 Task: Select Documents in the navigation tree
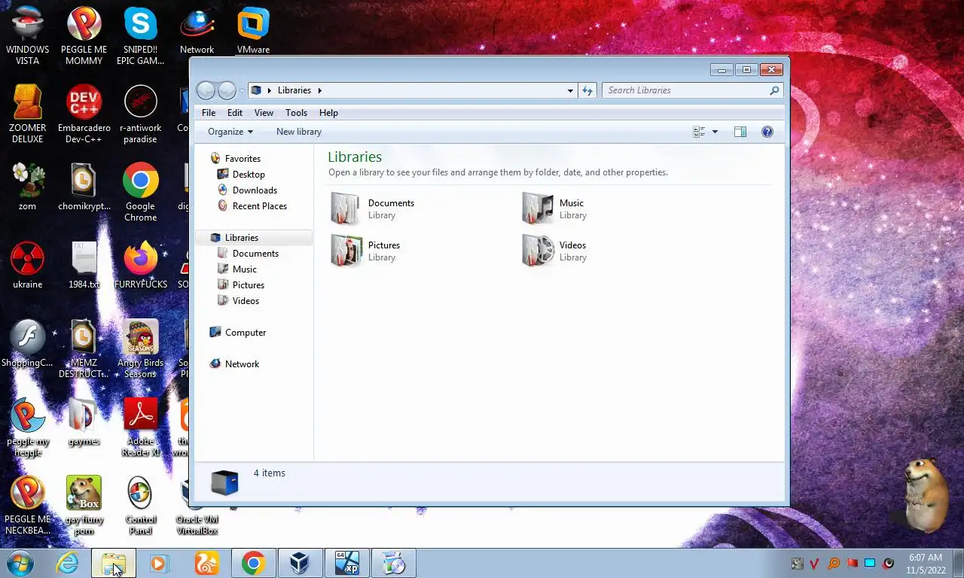click(255, 254)
